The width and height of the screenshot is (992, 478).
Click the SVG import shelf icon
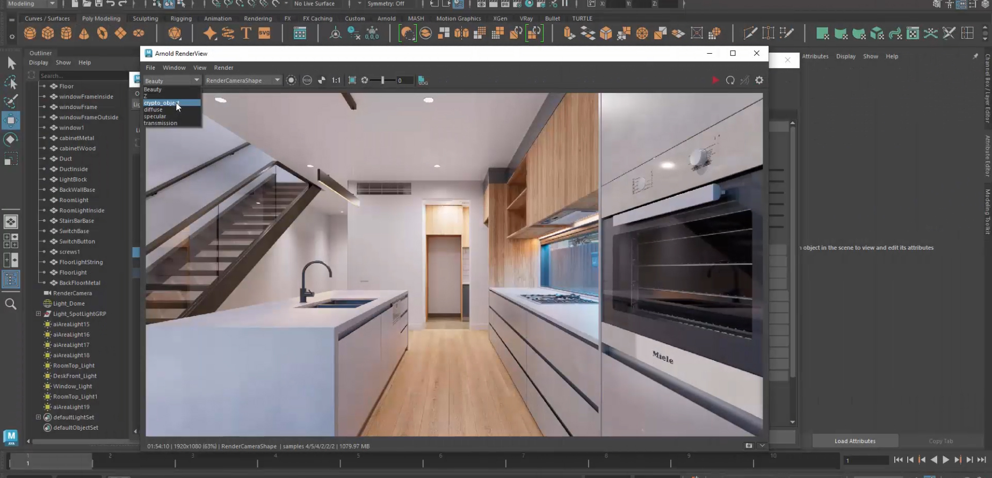264,33
